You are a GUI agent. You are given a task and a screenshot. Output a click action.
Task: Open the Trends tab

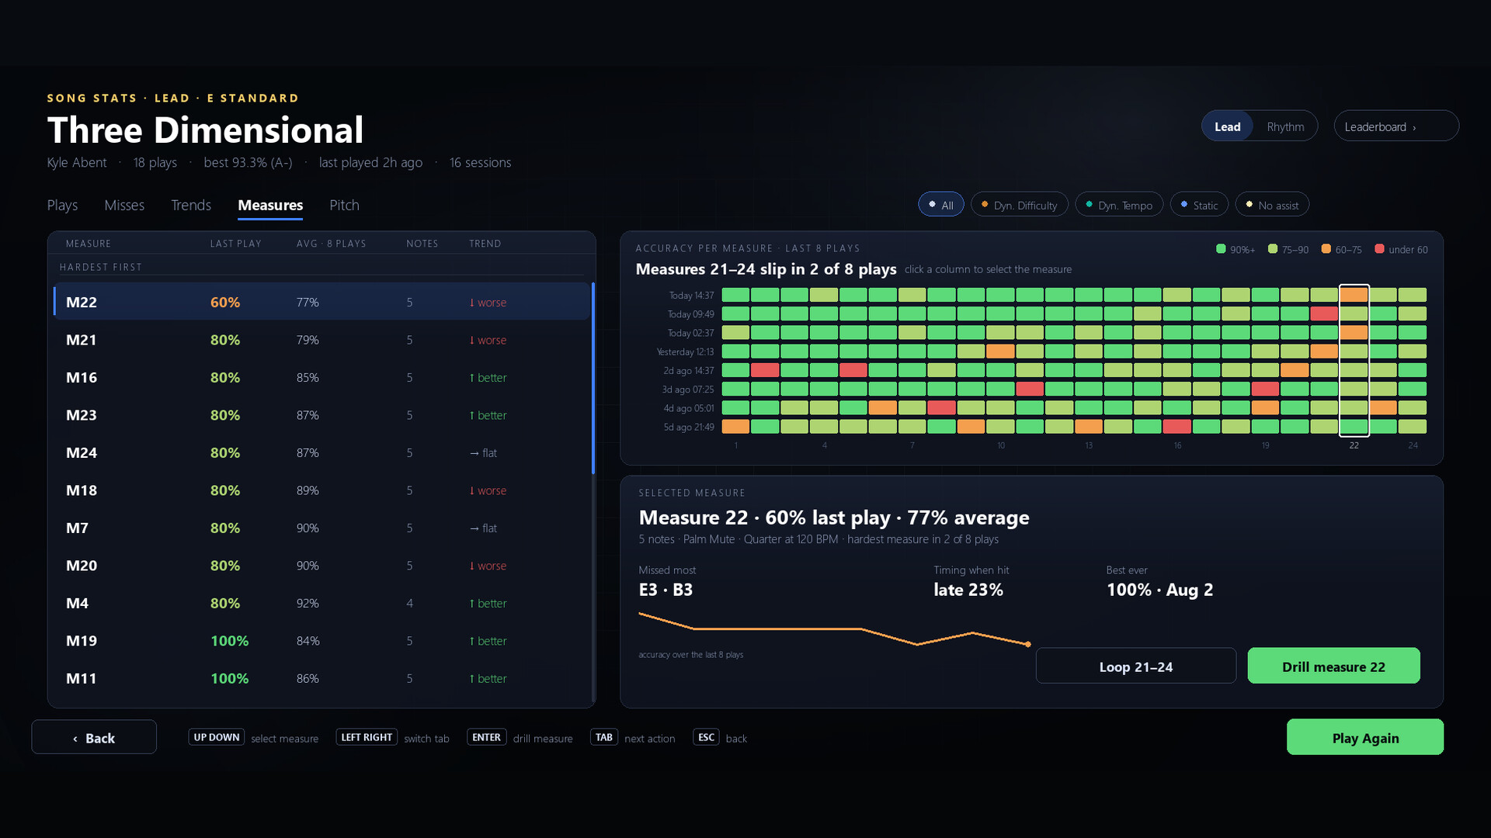click(x=191, y=205)
